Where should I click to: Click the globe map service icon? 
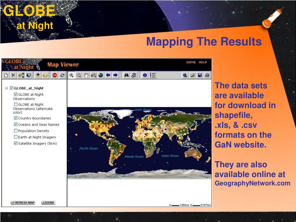click(x=185, y=75)
